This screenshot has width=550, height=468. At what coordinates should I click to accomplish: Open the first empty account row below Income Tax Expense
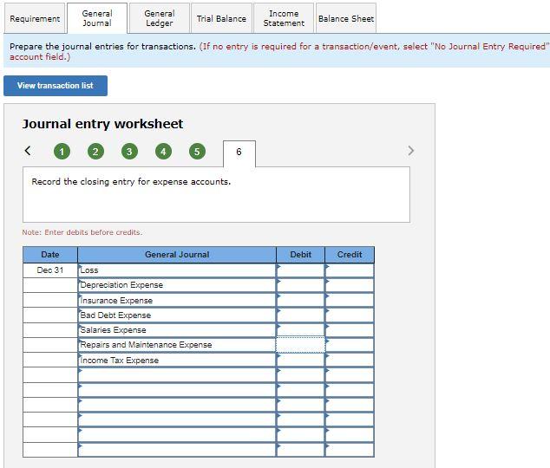(x=177, y=374)
